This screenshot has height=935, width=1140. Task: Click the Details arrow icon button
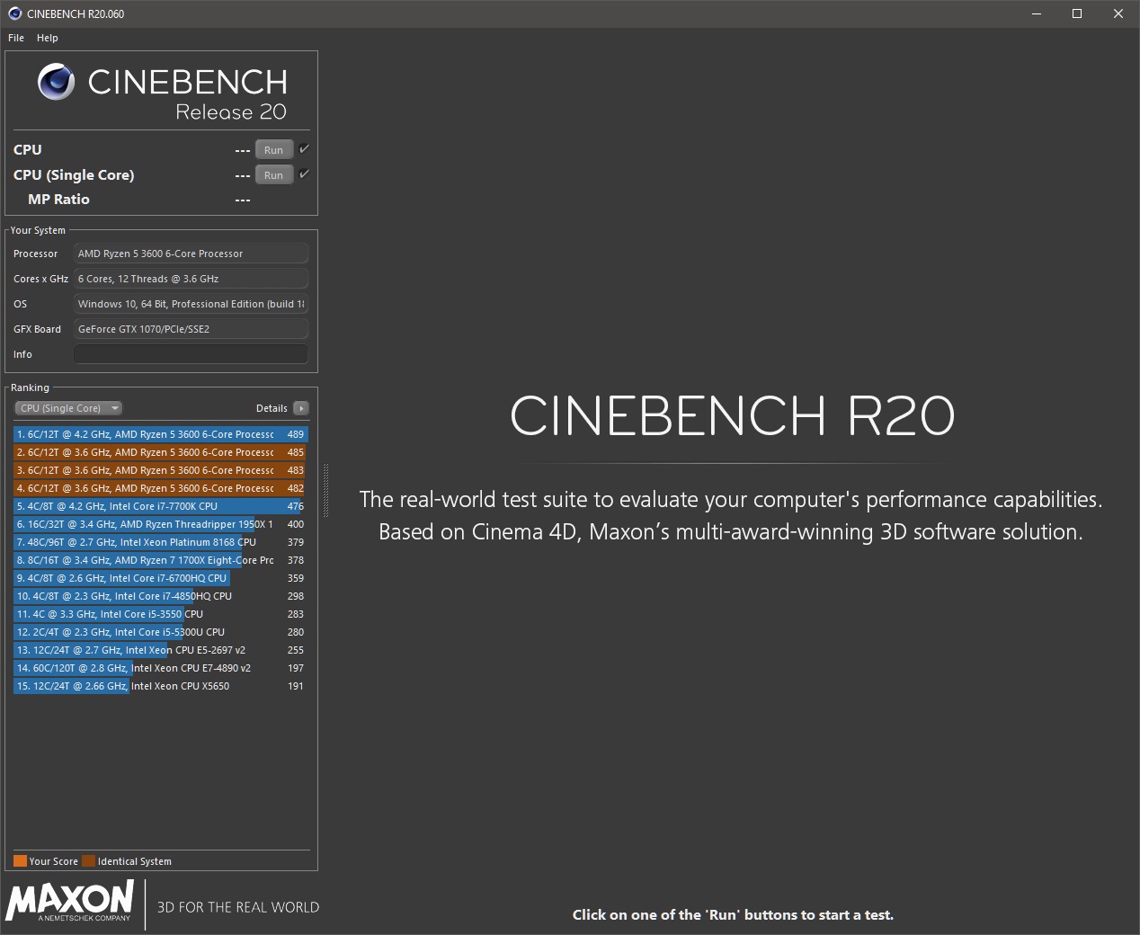pos(301,408)
